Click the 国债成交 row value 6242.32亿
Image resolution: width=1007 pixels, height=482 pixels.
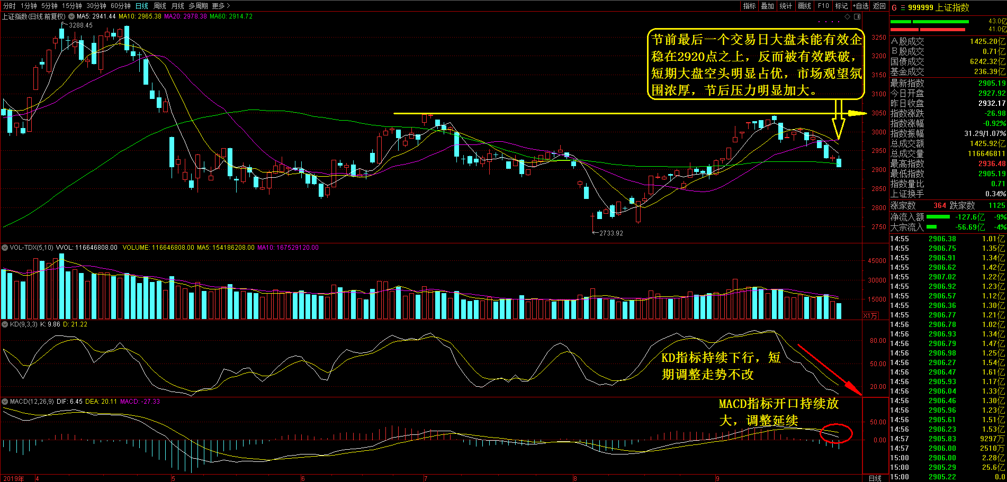987,61
